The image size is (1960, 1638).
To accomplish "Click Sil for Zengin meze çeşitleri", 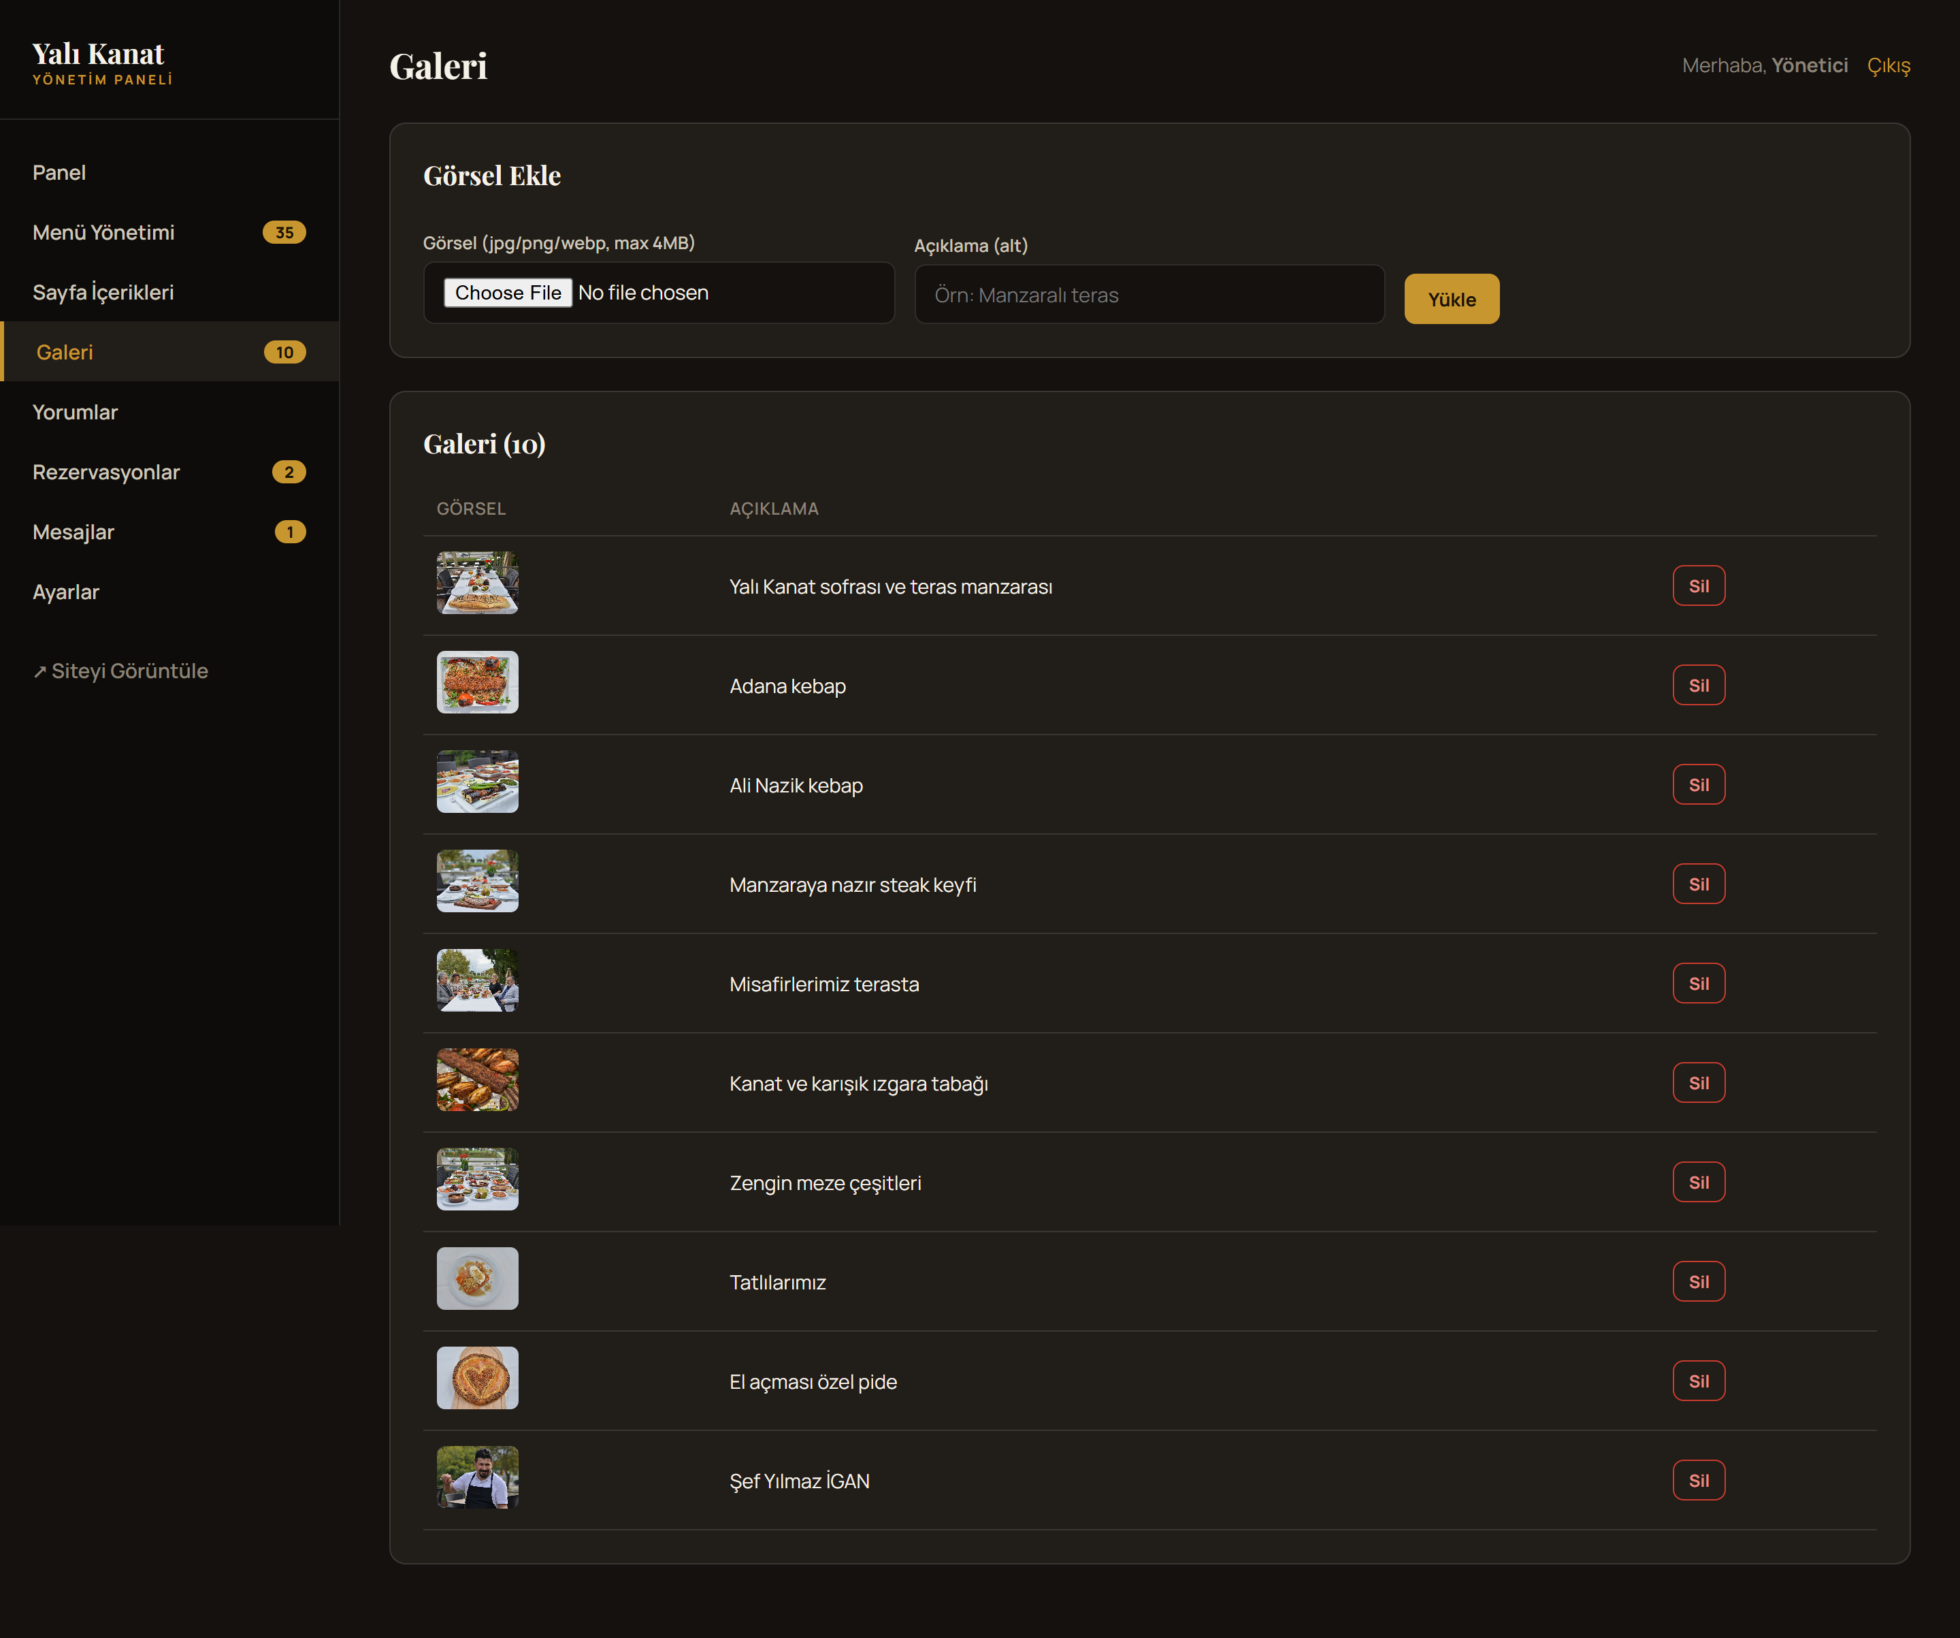I will point(1699,1183).
